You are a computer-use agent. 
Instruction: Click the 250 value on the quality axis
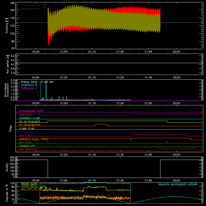coord(12,160)
